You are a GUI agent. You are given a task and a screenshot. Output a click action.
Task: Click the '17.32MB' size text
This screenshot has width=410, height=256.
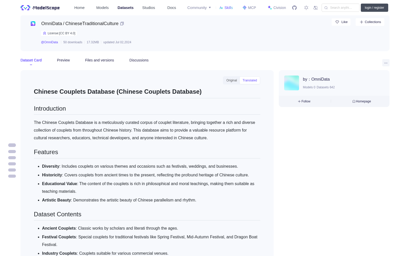93,42
